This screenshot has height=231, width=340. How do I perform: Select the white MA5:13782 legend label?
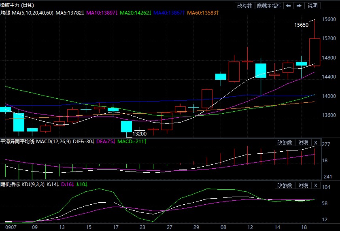[x=70, y=13]
